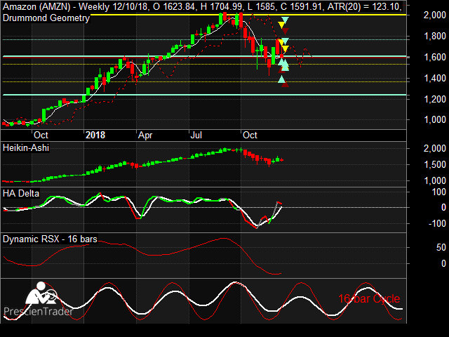Click the 0 label on Dynamic RSX axis
449x337 pixels.
coord(443,263)
